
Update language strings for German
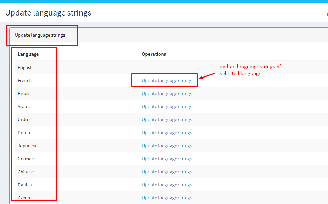167,159
